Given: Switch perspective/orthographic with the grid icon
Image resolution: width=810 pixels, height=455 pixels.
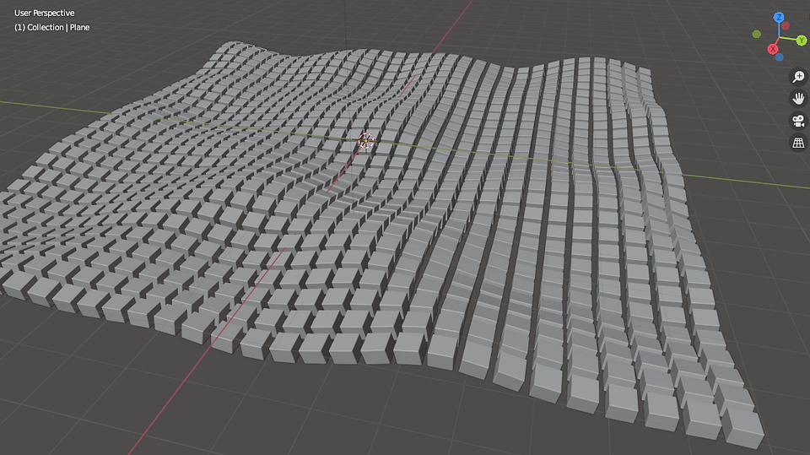Looking at the screenshot, I should 798,143.
